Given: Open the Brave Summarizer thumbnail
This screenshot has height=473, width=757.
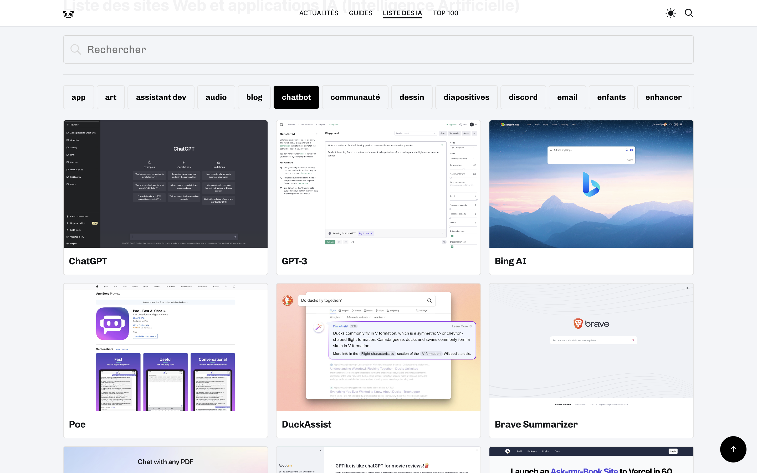Looking at the screenshot, I should pyautogui.click(x=591, y=347).
